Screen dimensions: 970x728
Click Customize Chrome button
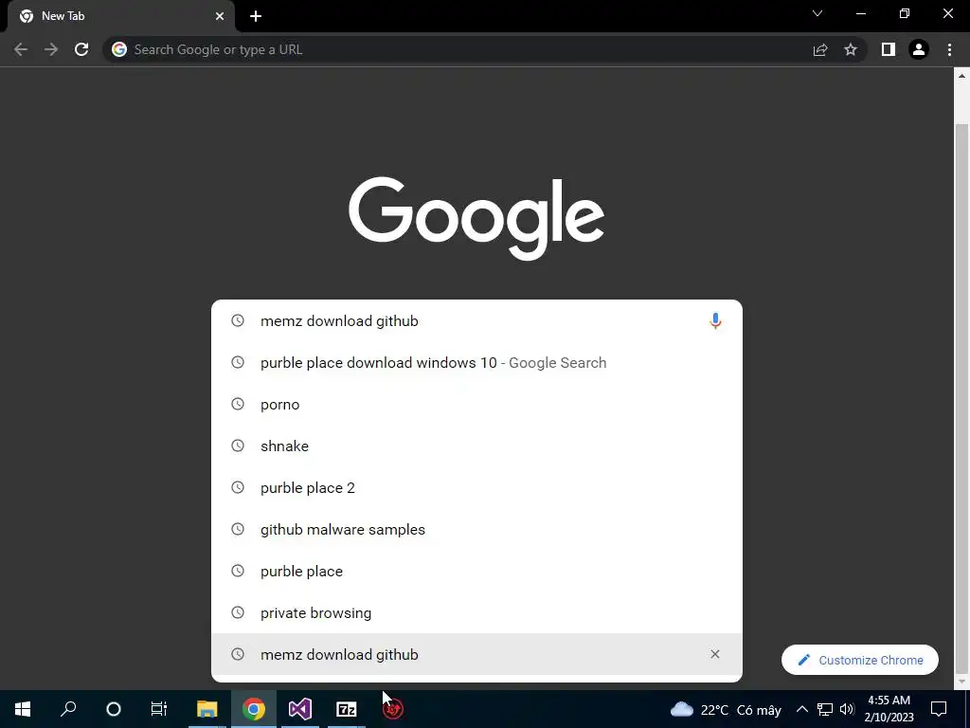click(x=860, y=660)
